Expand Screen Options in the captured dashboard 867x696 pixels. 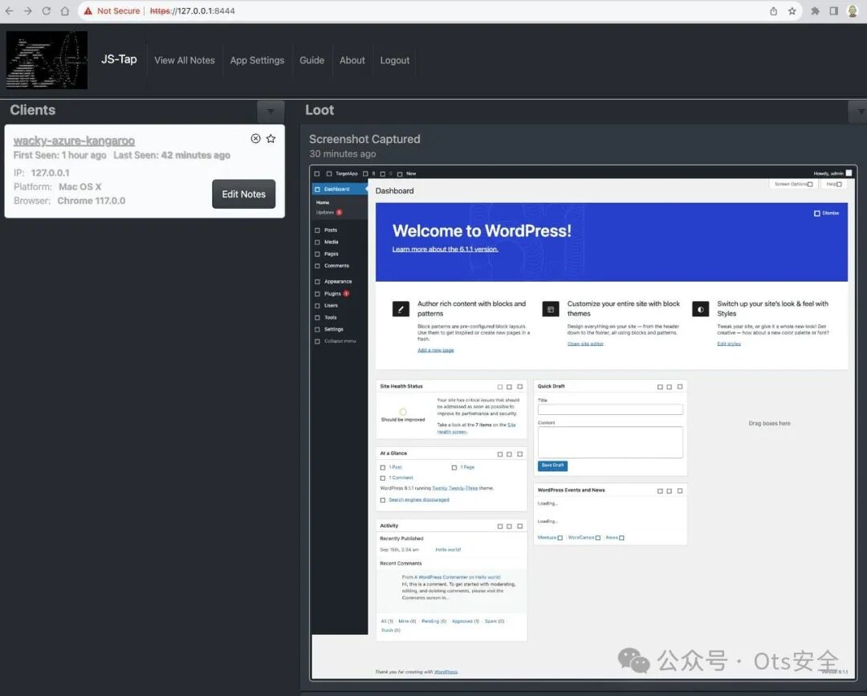(793, 184)
